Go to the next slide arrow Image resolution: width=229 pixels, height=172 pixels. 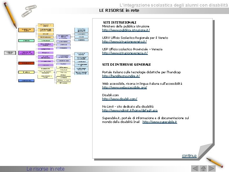pos(212,168)
